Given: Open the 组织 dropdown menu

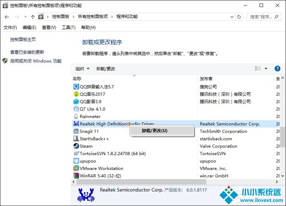Looking at the screenshot, I should pyautogui.click(x=82, y=69).
